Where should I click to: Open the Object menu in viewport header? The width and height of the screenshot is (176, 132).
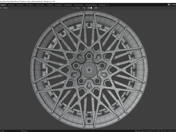click(5, 8)
